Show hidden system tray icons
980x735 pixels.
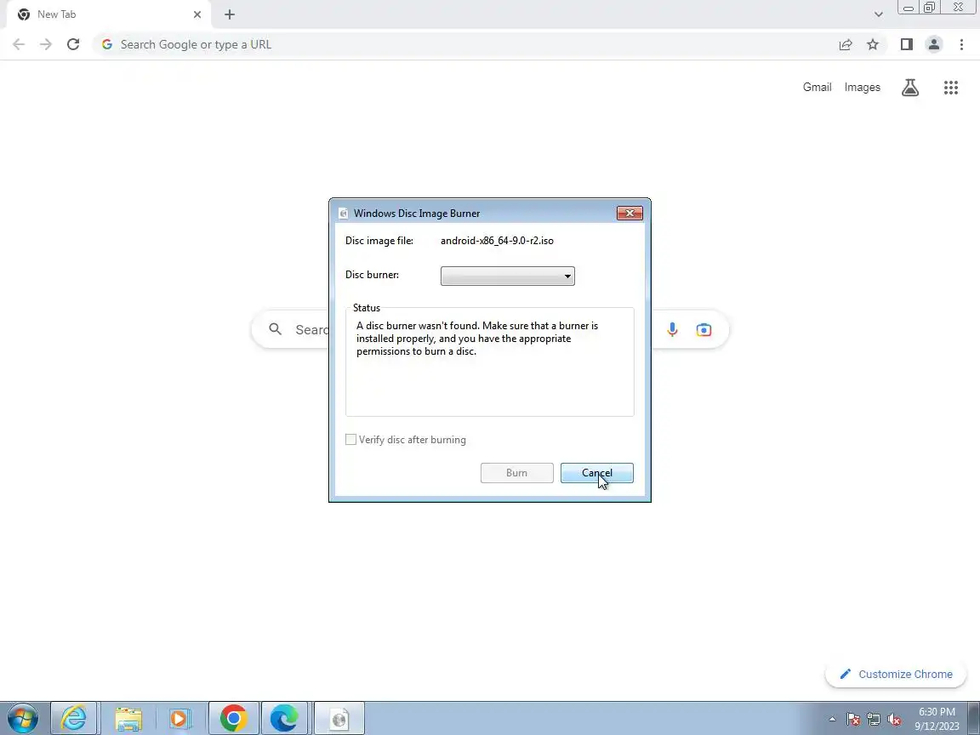click(x=832, y=720)
